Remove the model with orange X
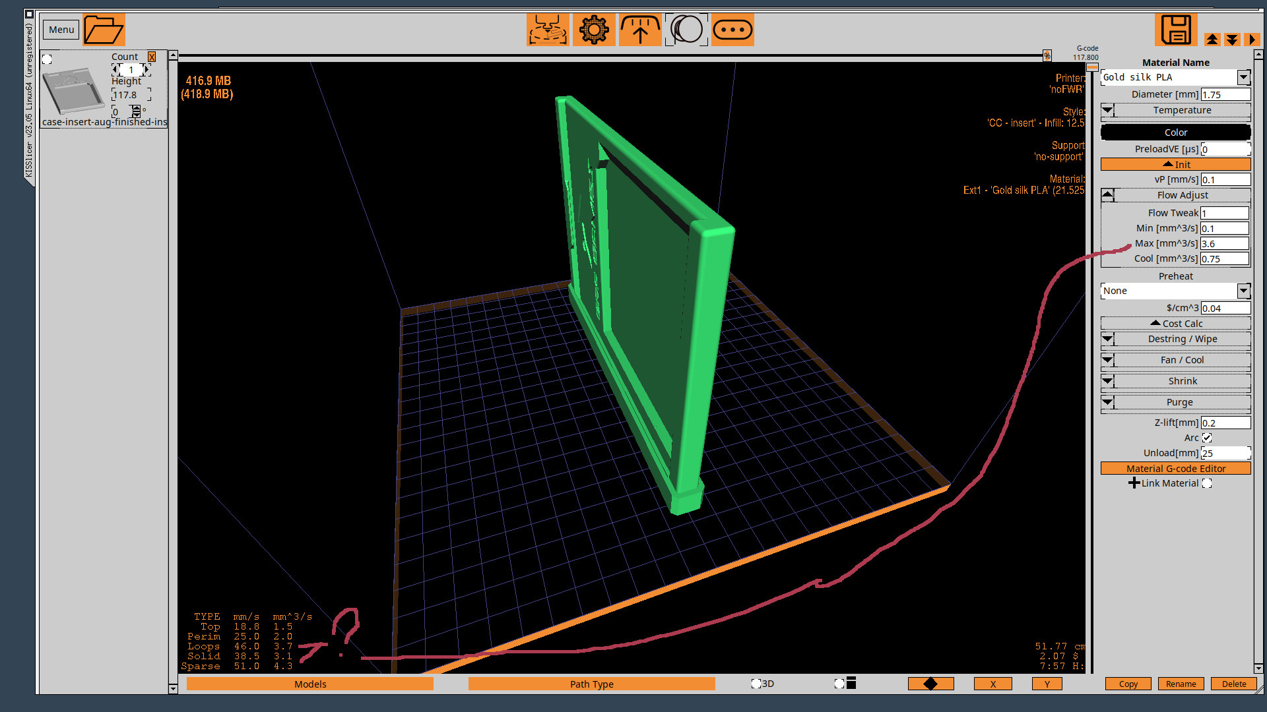The height and width of the screenshot is (712, 1267). tap(152, 57)
